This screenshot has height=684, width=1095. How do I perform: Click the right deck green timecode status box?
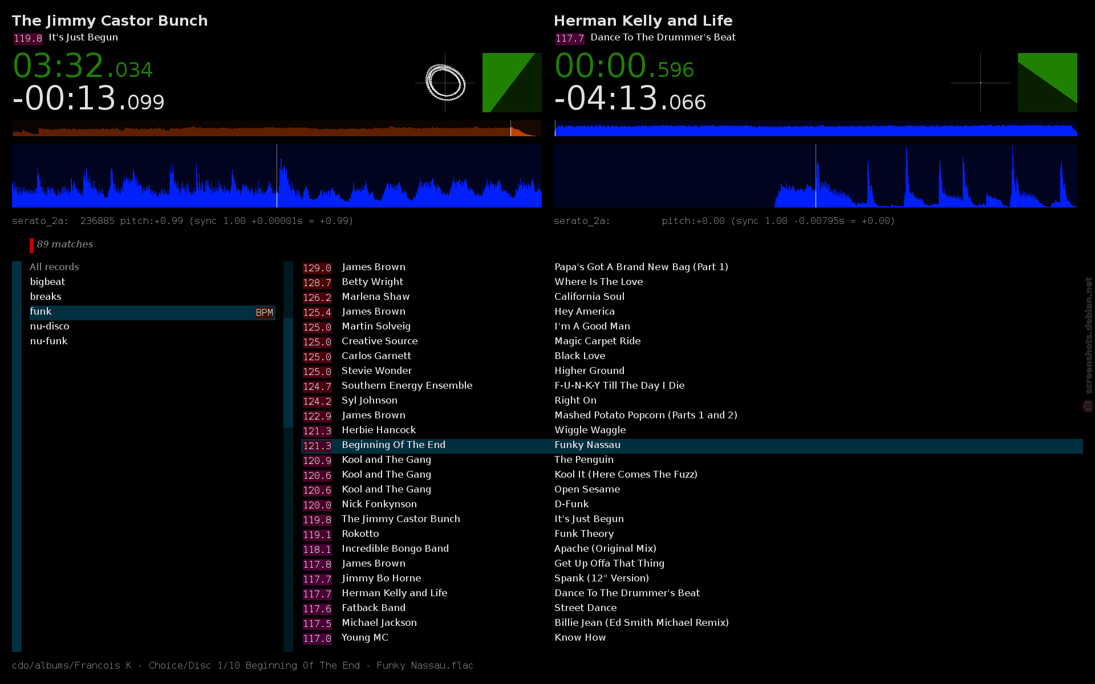[x=1048, y=83]
